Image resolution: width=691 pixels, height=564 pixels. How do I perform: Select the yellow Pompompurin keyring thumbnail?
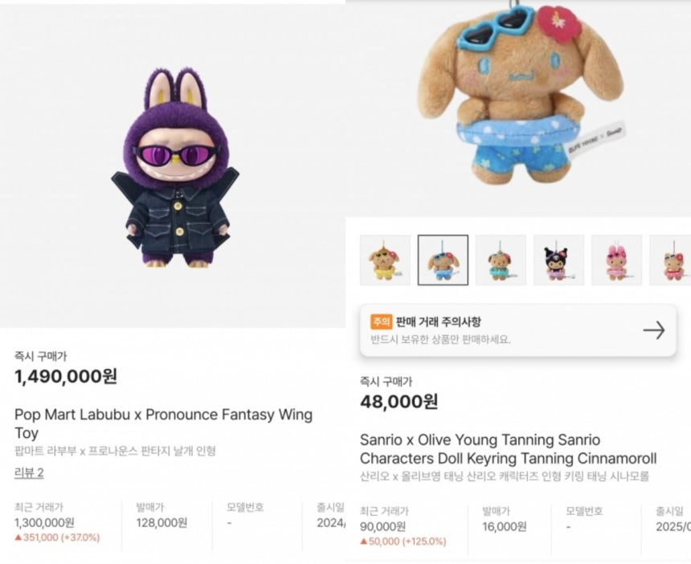[385, 260]
